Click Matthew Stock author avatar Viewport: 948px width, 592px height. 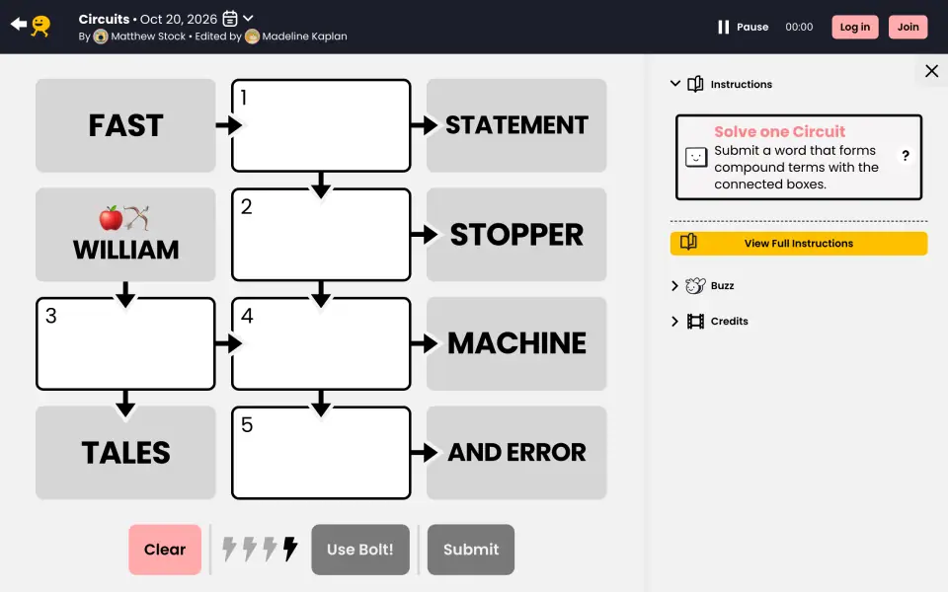pos(101,37)
